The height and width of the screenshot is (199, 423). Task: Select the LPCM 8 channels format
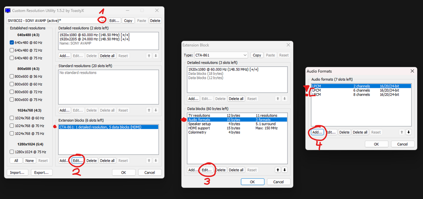361,95
